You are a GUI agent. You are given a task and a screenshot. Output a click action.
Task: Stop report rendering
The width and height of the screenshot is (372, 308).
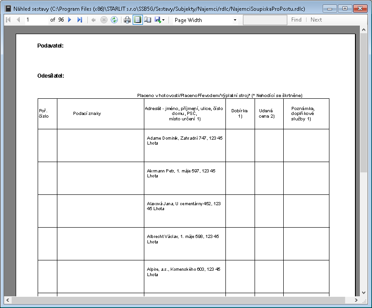104,20
